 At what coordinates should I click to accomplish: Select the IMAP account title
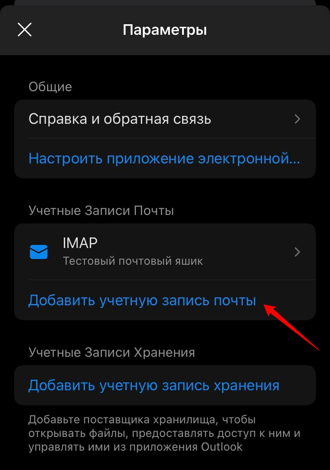point(80,243)
